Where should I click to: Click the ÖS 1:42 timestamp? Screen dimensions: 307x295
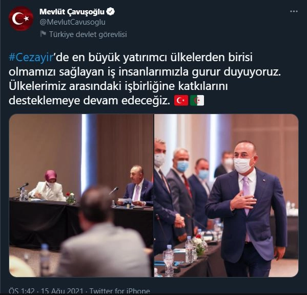click(22, 291)
